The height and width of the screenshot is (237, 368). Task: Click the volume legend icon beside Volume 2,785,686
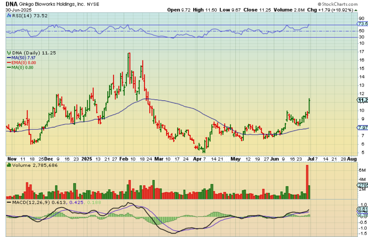point(9,165)
